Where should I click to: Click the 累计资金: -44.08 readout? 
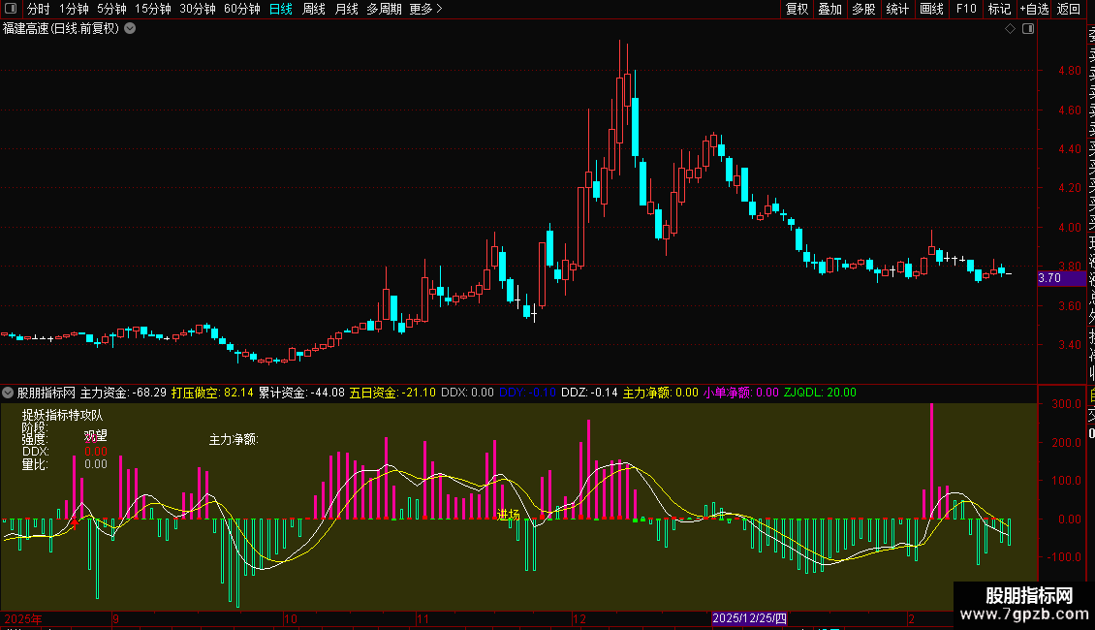point(301,393)
